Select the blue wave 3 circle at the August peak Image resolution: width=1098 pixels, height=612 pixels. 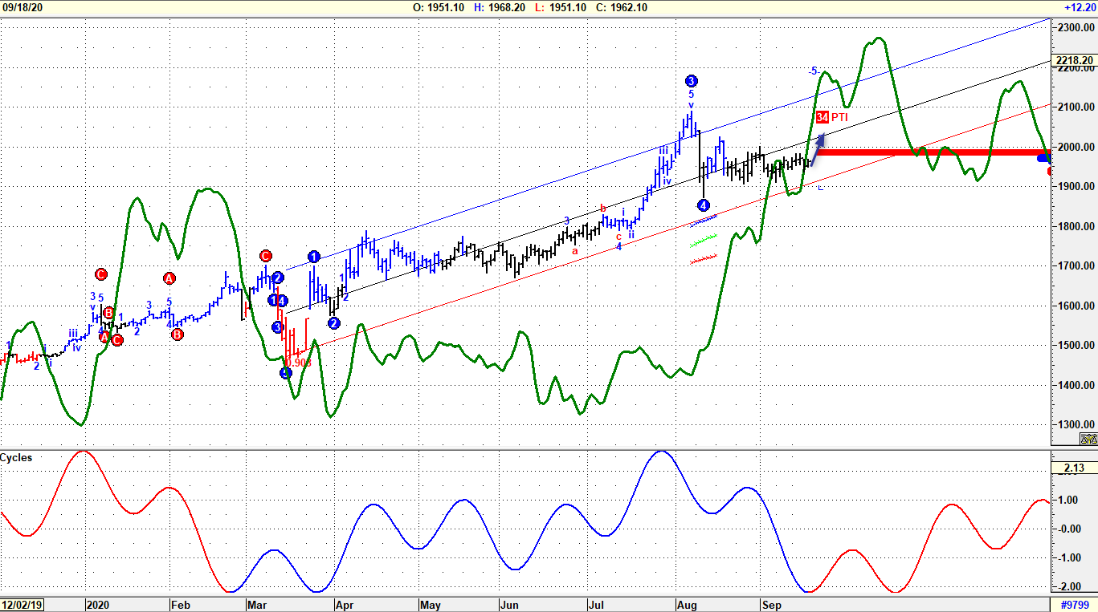pos(692,80)
